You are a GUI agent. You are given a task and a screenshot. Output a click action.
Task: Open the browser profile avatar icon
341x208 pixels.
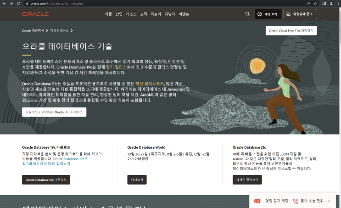[x=331, y=4]
